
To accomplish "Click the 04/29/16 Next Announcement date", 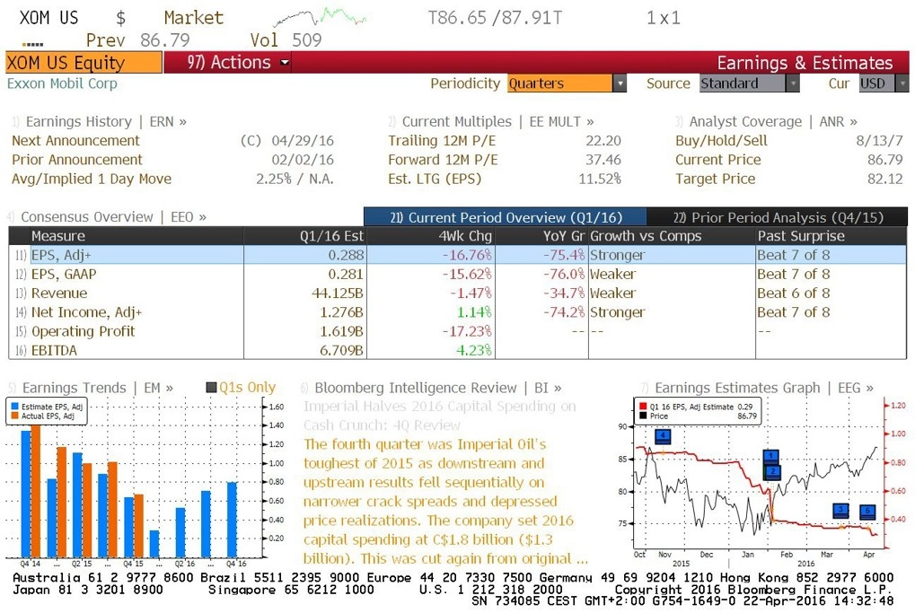I will (x=303, y=141).
